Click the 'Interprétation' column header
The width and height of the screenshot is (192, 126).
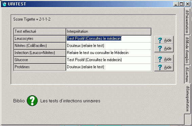point(109,32)
